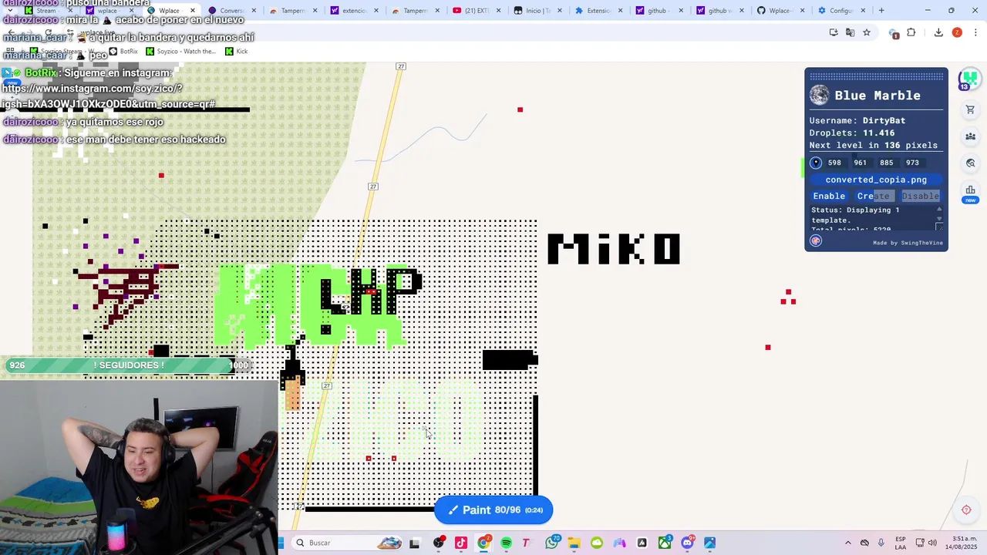Open Spotify from the taskbar
987x555 pixels.
506,543
